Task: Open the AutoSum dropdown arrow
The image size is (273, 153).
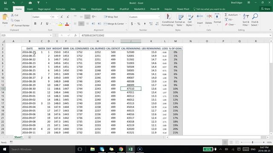Action: pyautogui.click(x=240, y=15)
